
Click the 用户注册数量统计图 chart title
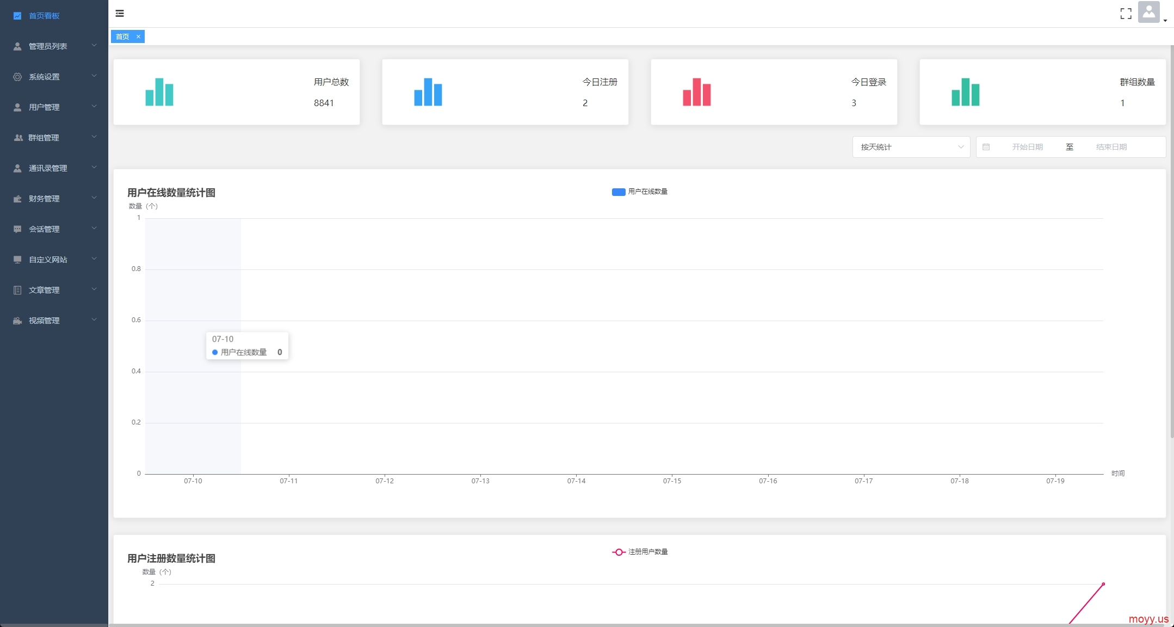tap(171, 558)
